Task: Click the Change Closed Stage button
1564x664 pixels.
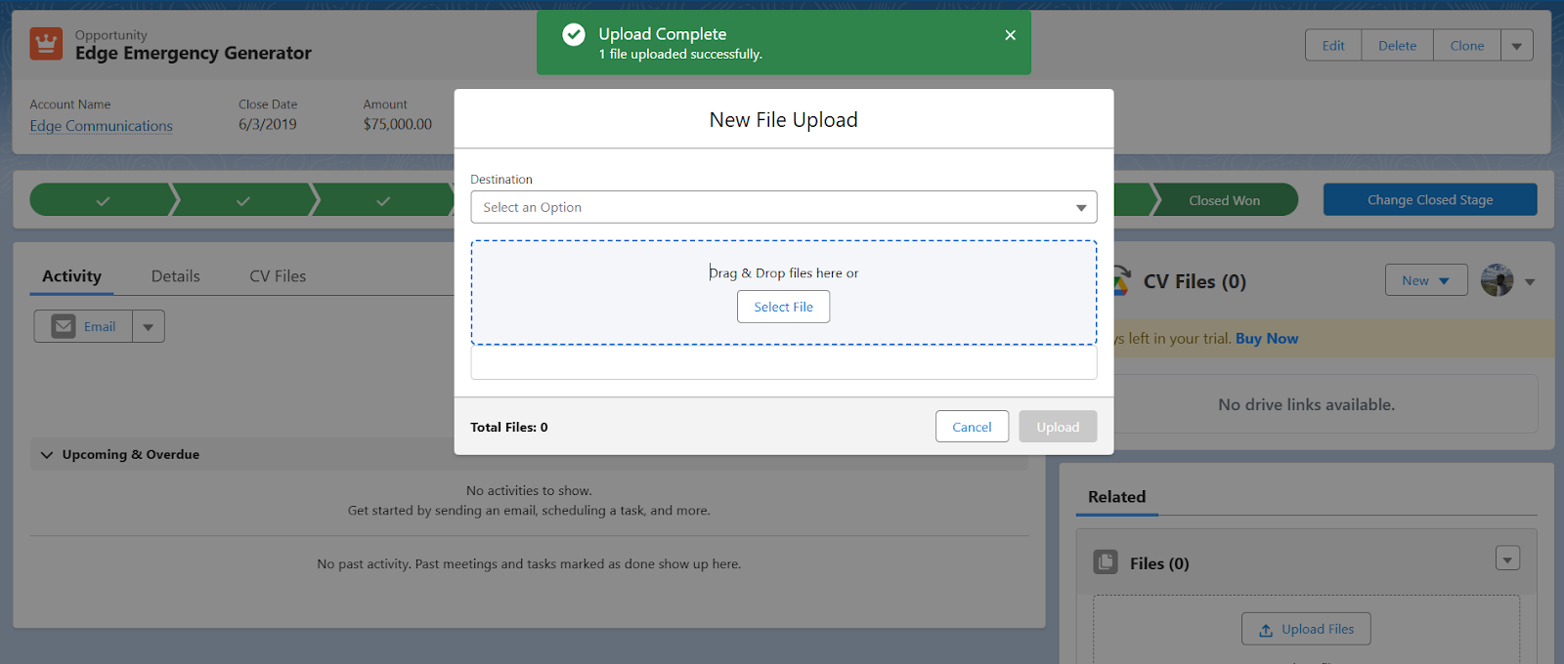Action: (x=1430, y=200)
